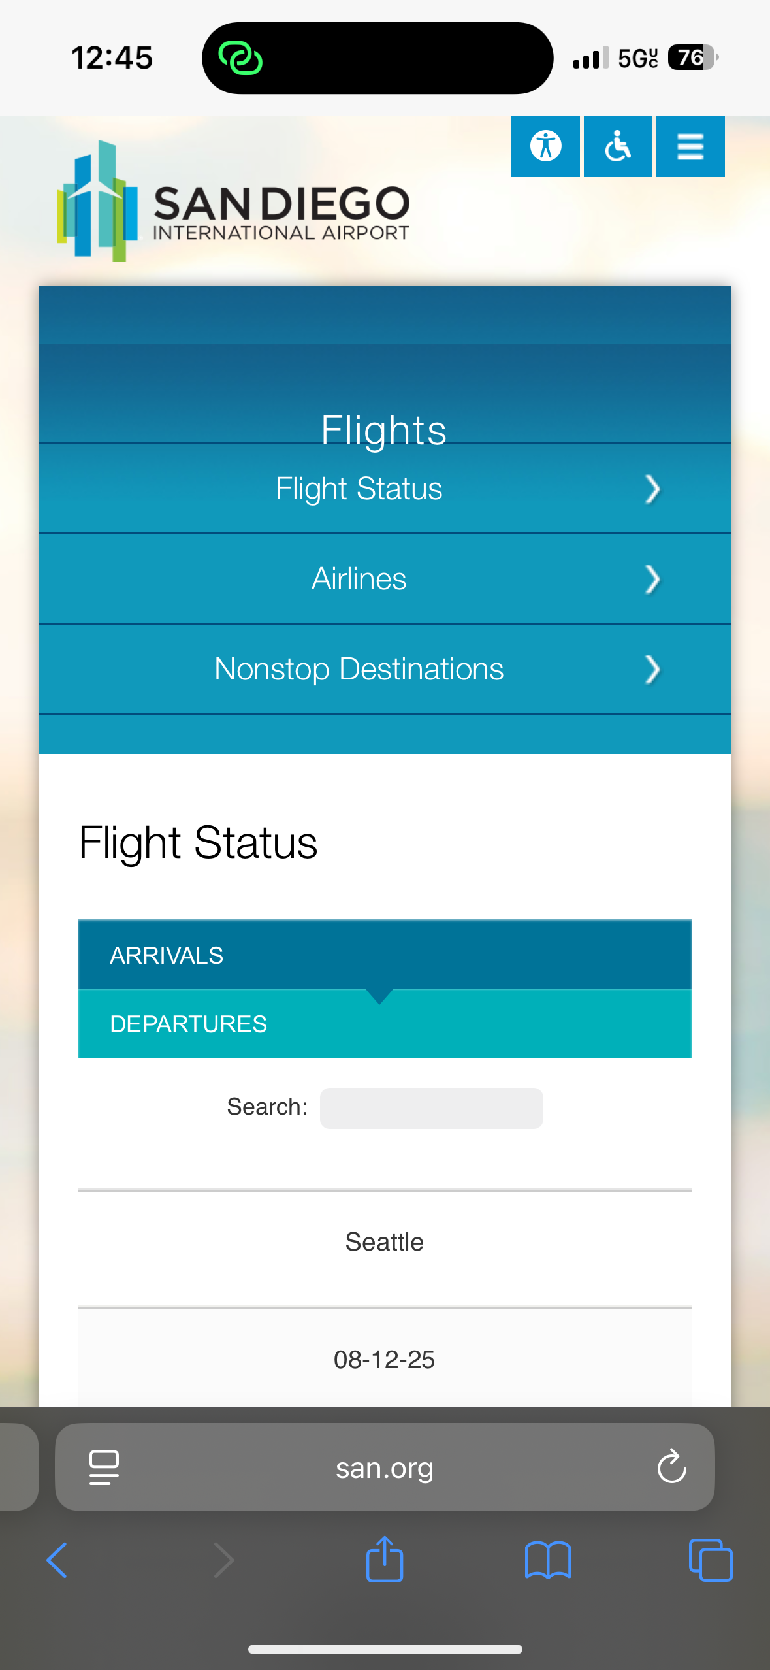Expand the Nonstop Destinations chevron arrow

point(652,670)
